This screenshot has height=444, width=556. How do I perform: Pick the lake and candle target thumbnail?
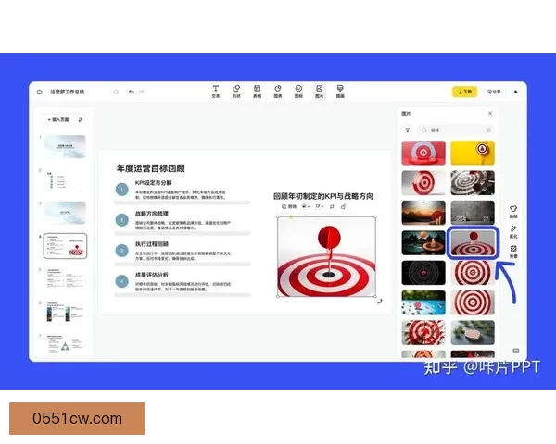423,242
